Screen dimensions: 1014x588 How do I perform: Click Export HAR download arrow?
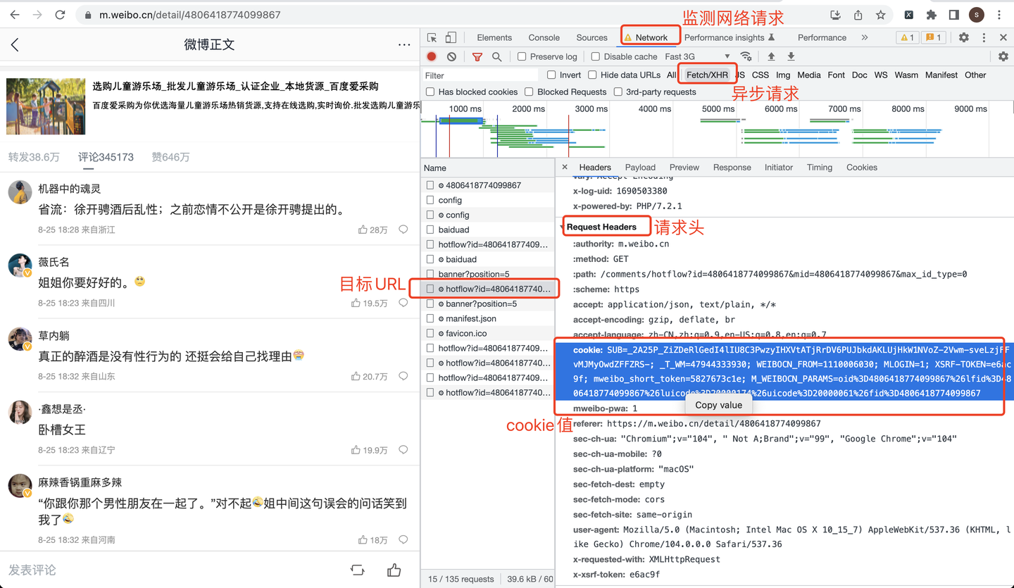(x=791, y=56)
